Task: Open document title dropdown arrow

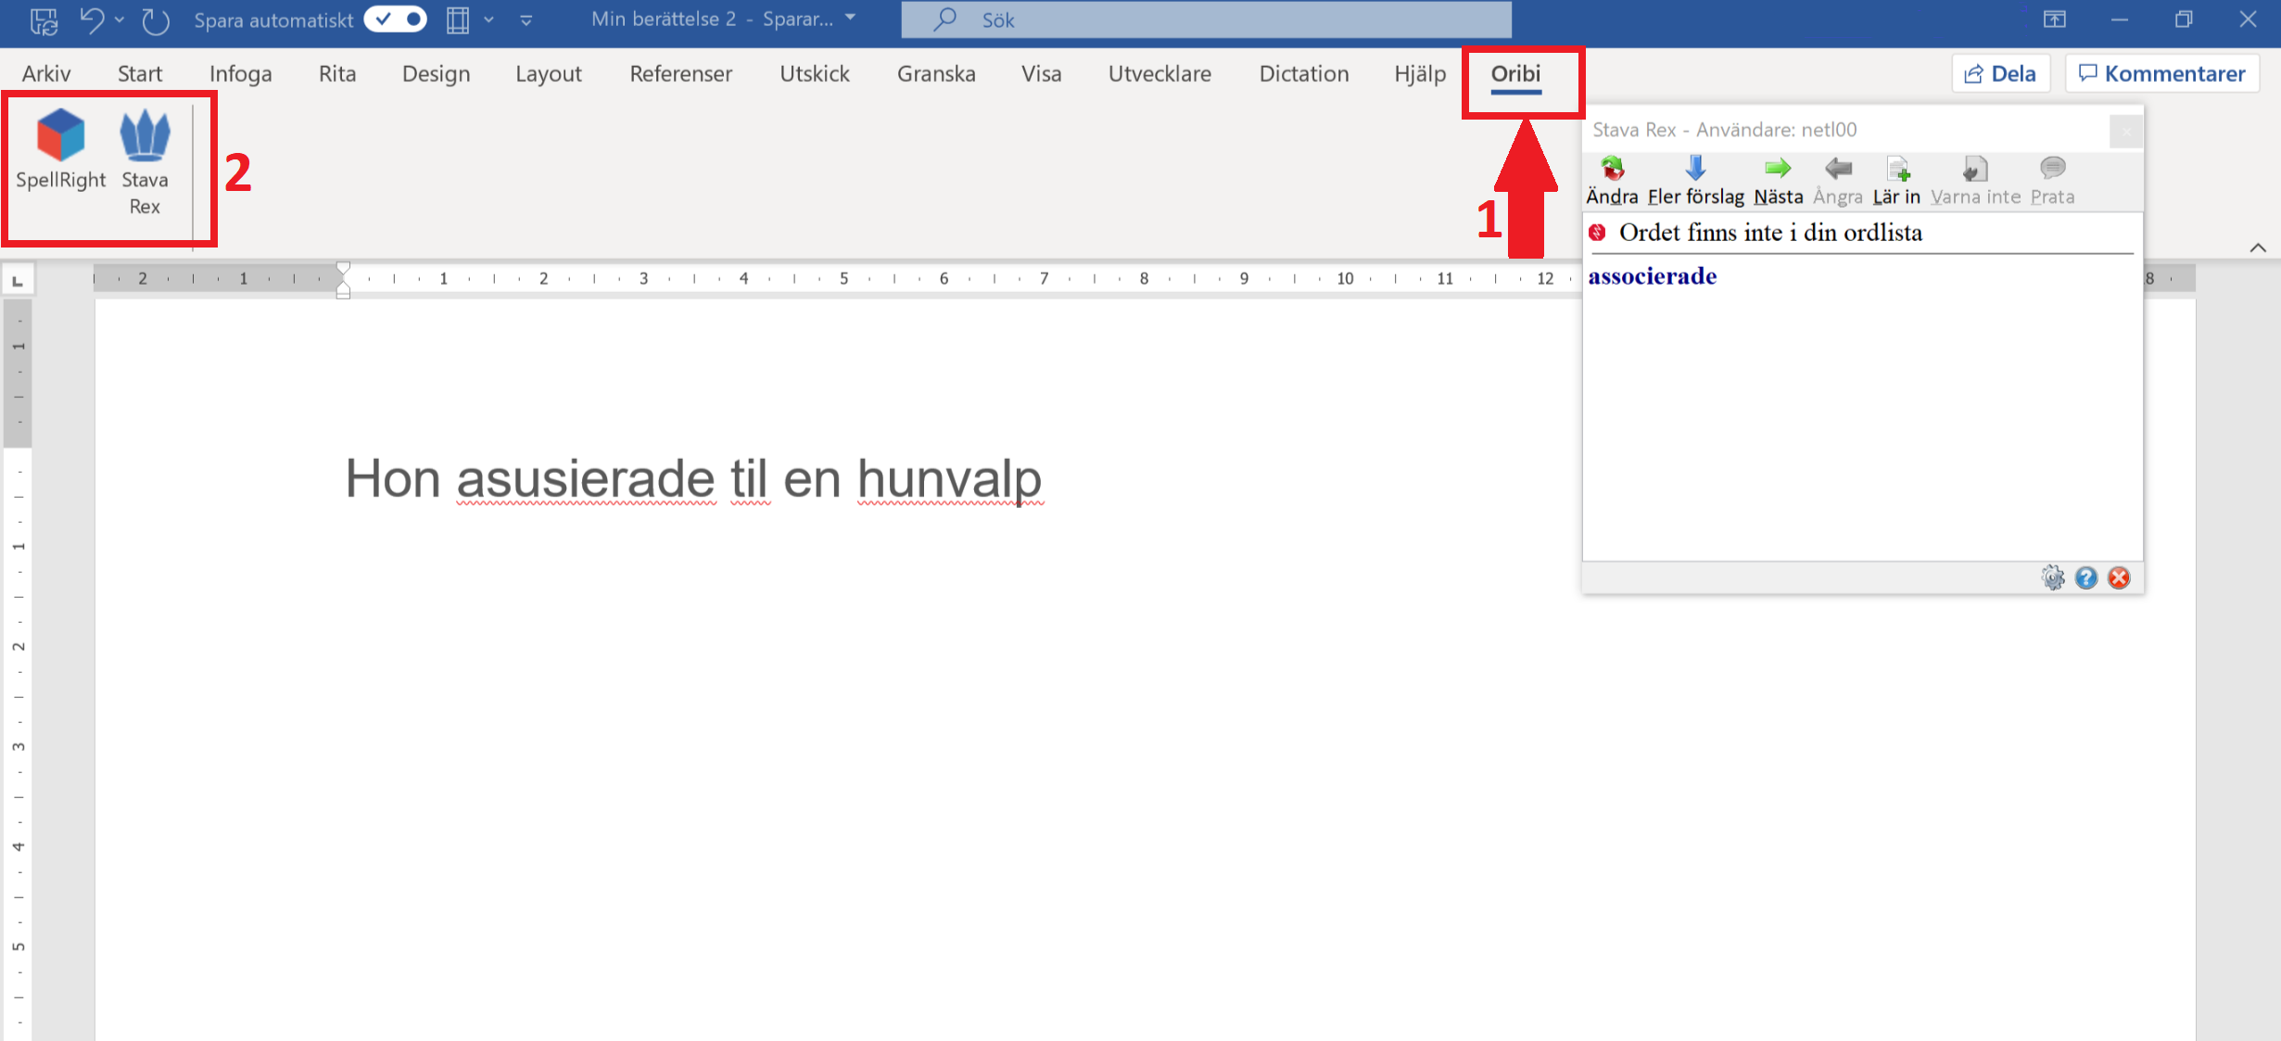Action: (851, 18)
